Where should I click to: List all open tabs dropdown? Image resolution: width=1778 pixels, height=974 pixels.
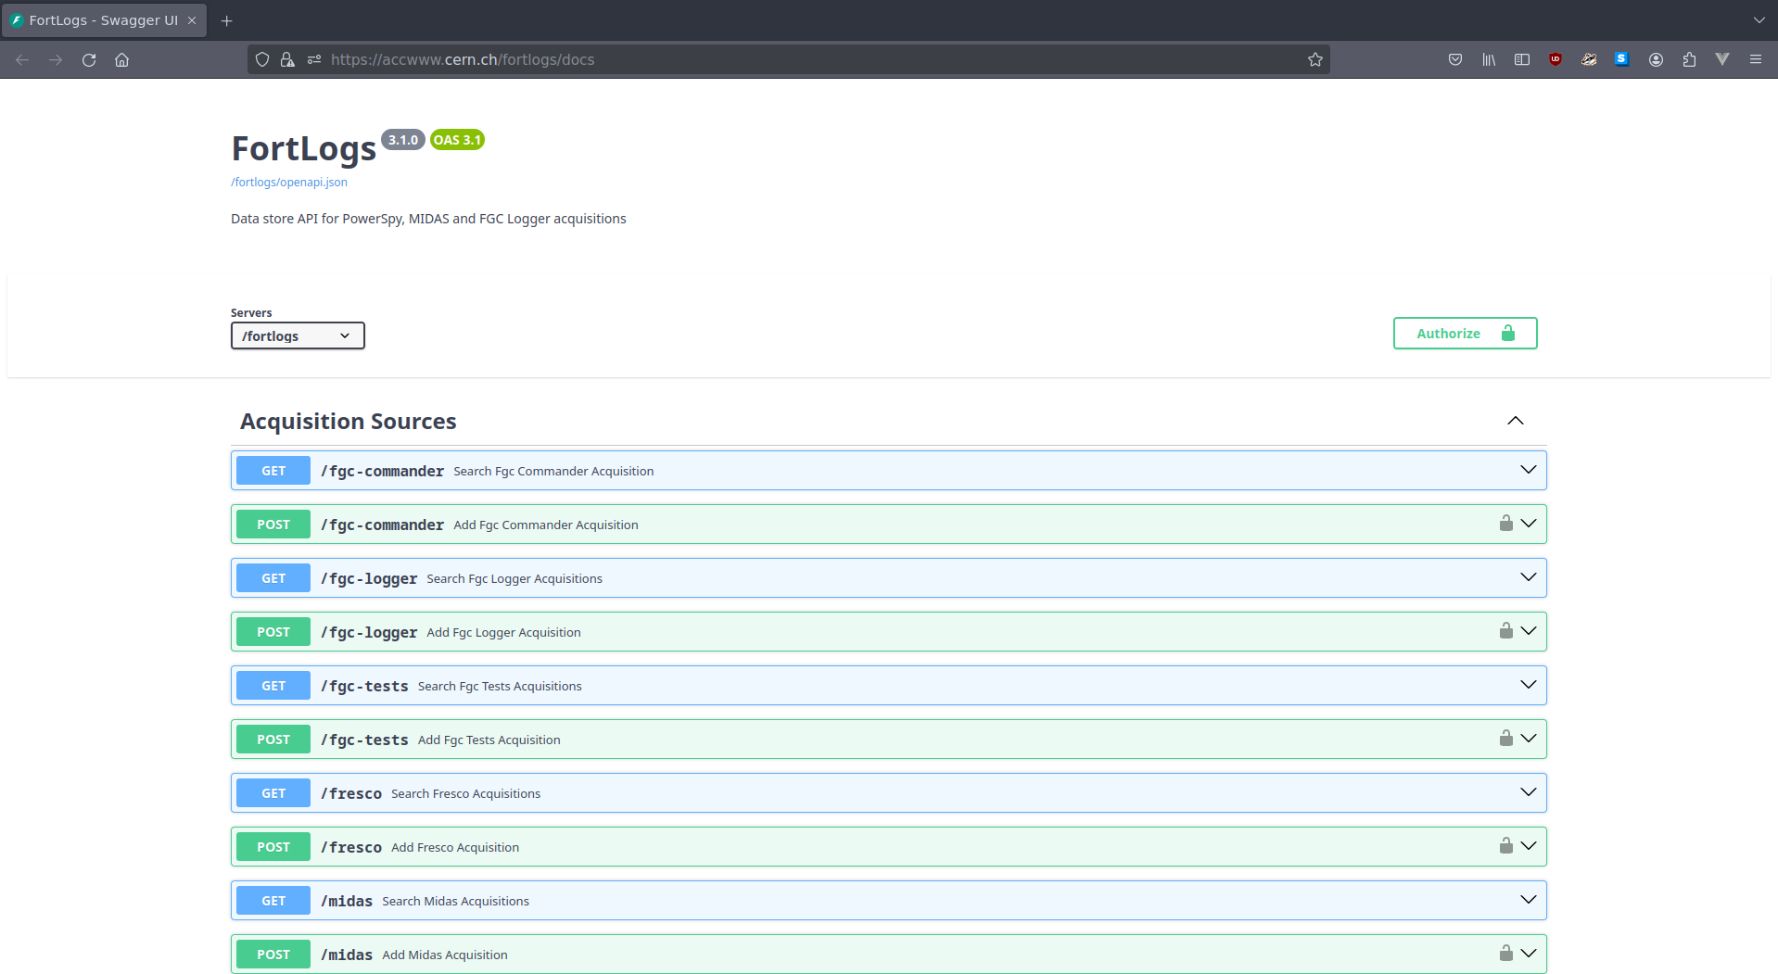[1759, 20]
